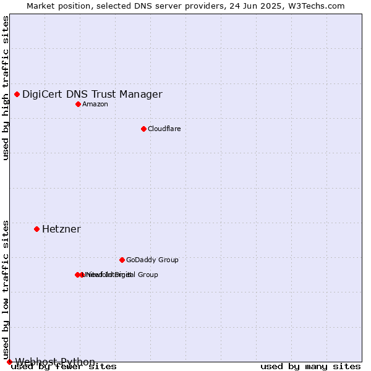371x371 pixels.
Task: Click the DigiCert DNS Trust Manager data point
Action: (17, 95)
